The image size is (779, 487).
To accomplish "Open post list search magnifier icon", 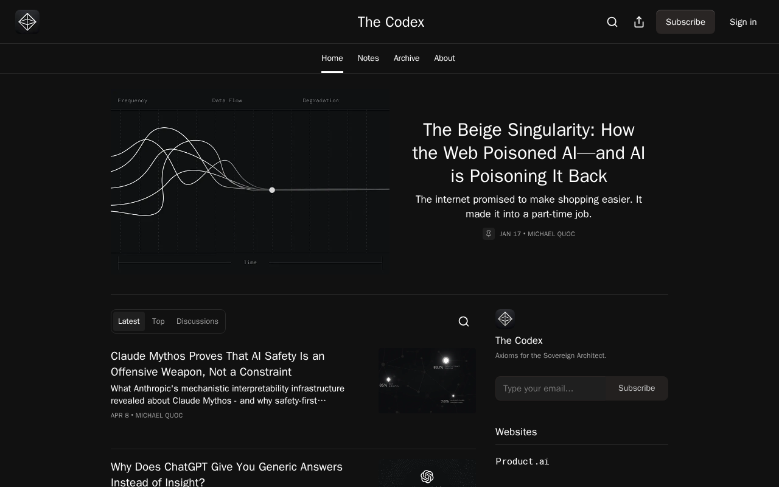I will [464, 321].
